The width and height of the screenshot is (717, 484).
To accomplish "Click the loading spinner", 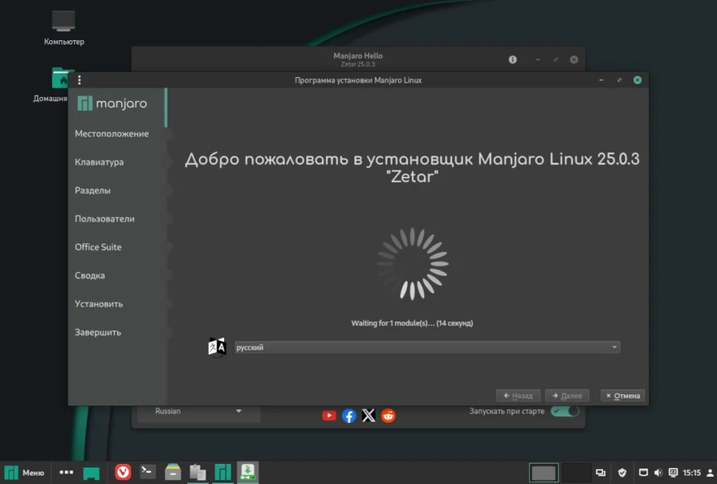I will pos(412,264).
